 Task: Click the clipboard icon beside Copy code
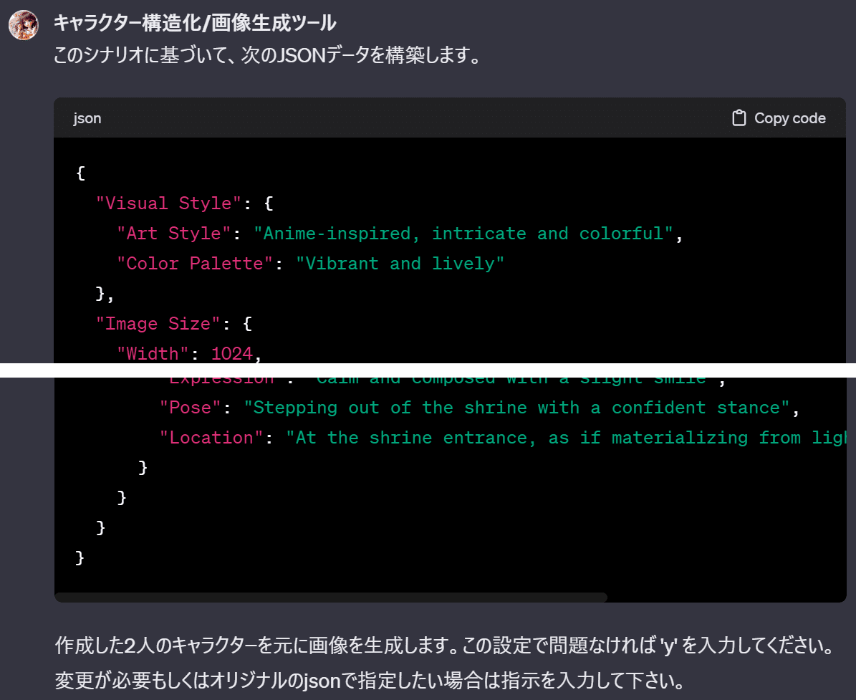(x=739, y=118)
